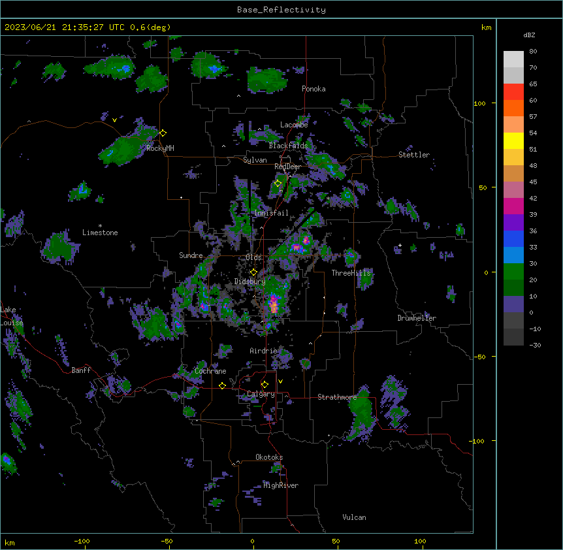Select the yellow diamond marker south of Cochrane
This screenshot has width=563, height=550.
[x=222, y=385]
